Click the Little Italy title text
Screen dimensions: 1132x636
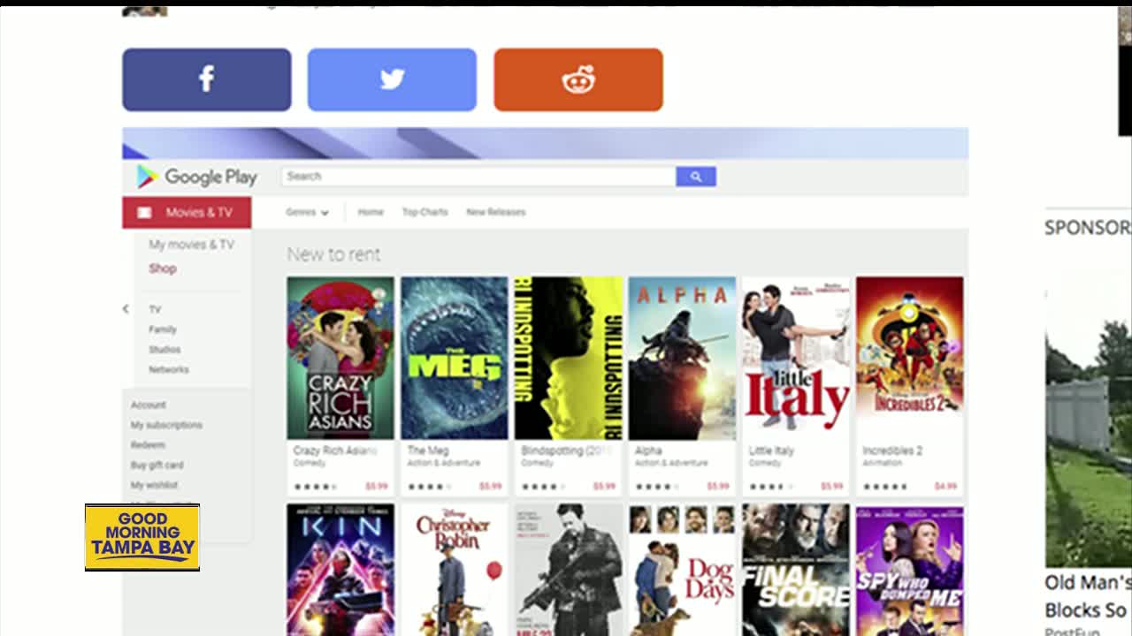[771, 450]
